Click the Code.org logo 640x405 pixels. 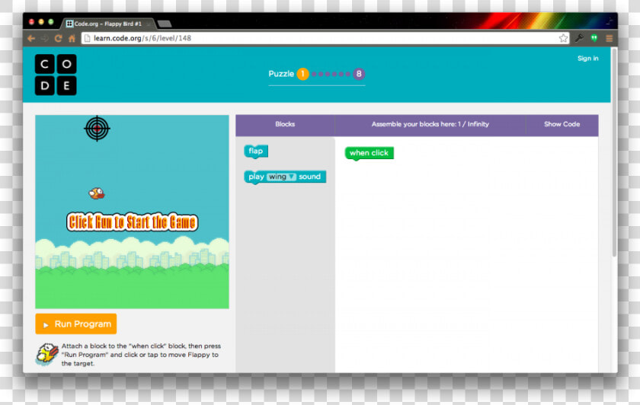pyautogui.click(x=56, y=75)
